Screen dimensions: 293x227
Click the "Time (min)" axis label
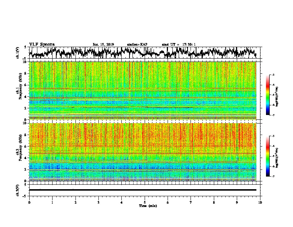coord(148,206)
